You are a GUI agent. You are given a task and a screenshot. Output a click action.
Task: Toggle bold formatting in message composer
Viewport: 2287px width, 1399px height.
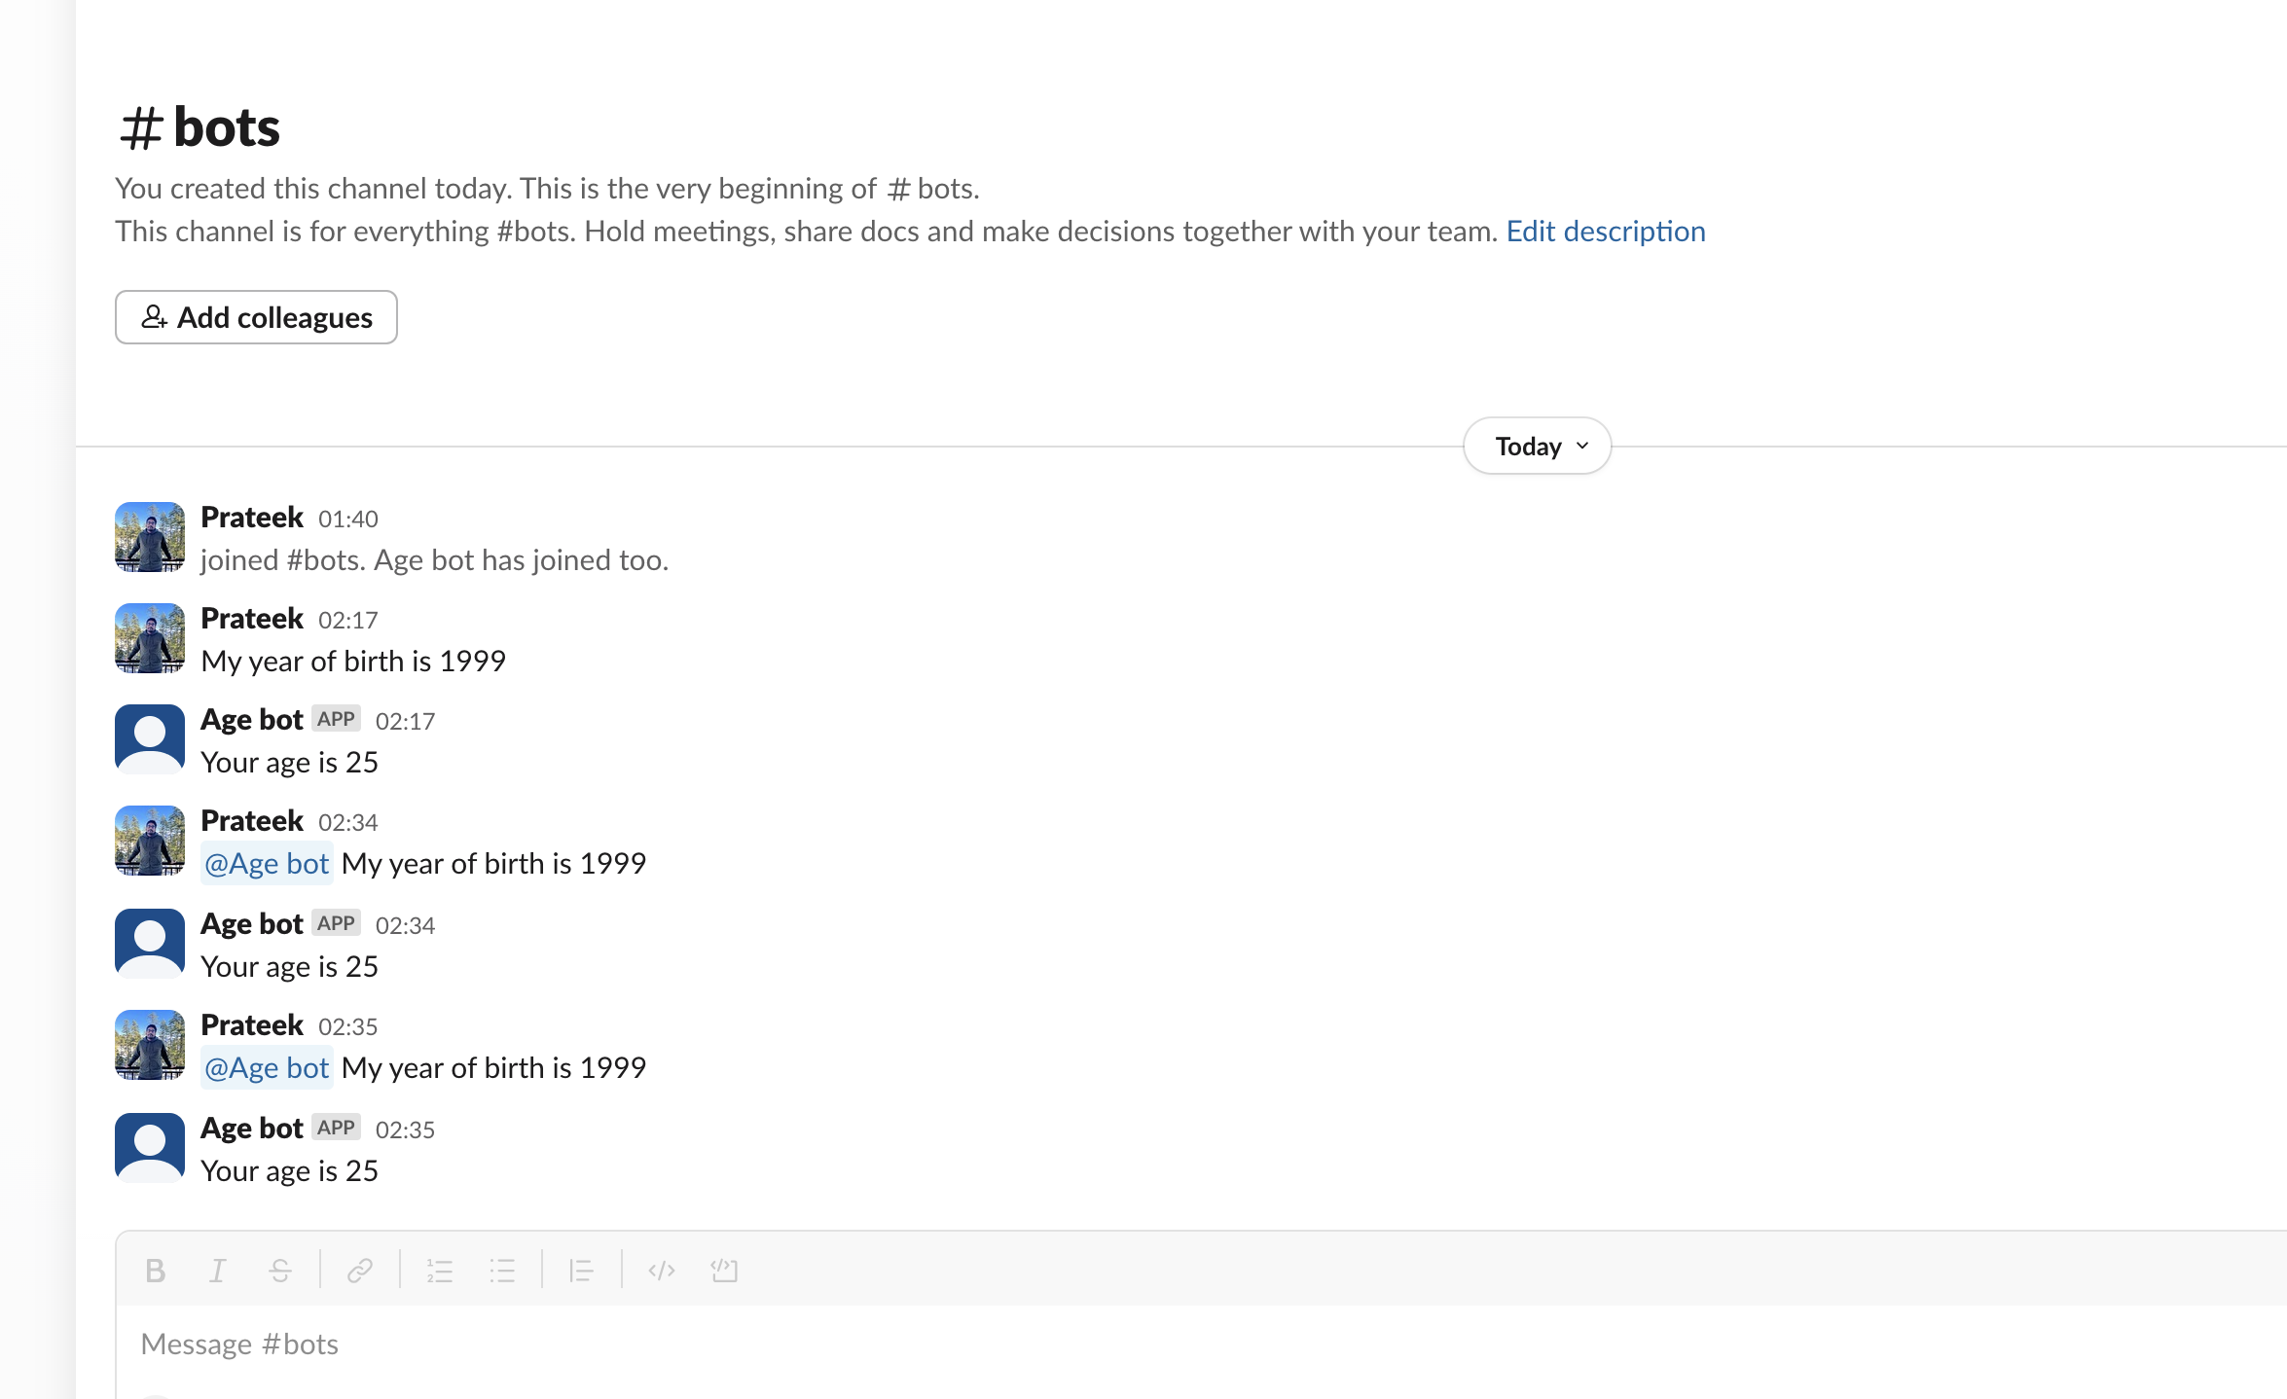pyautogui.click(x=155, y=1271)
